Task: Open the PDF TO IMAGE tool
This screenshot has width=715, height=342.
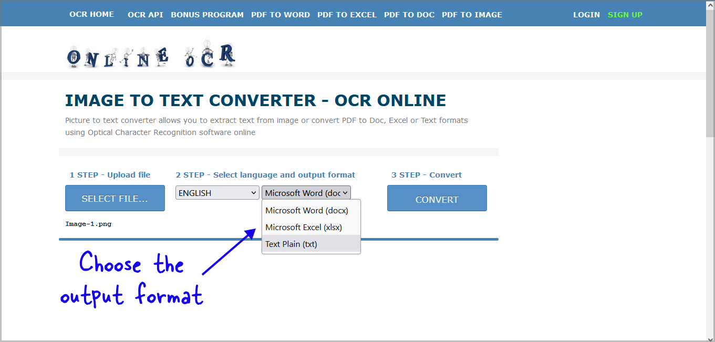Action: pyautogui.click(x=472, y=15)
